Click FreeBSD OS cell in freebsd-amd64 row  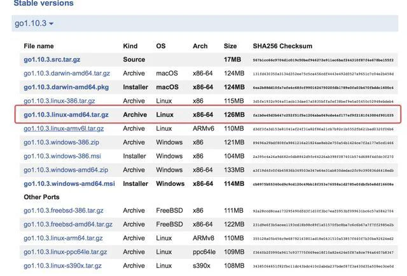pyautogui.click(x=169, y=224)
